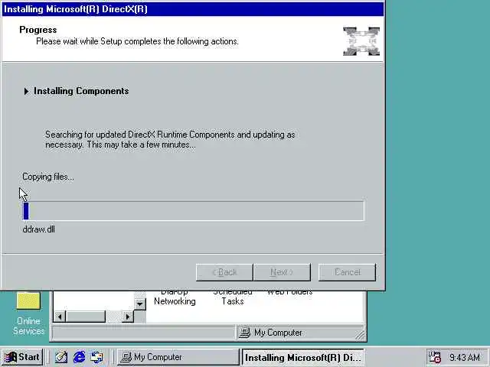Click the disabled Next button
The height and width of the screenshot is (367, 490).
283,272
